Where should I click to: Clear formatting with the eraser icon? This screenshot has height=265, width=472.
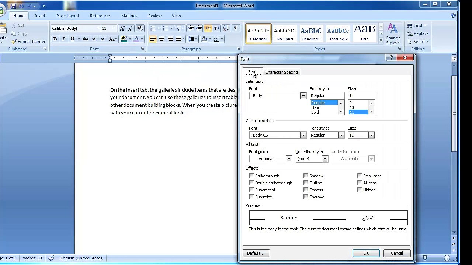140,28
